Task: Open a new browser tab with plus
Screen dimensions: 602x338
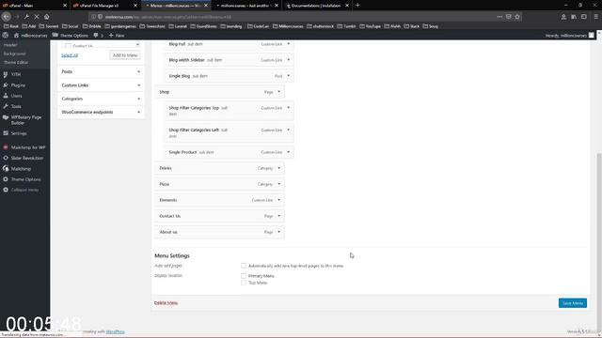Action: click(357, 6)
